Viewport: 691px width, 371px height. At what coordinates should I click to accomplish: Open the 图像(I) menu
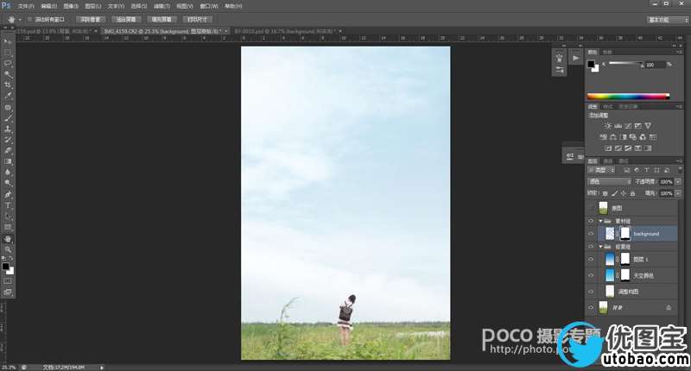coord(71,6)
